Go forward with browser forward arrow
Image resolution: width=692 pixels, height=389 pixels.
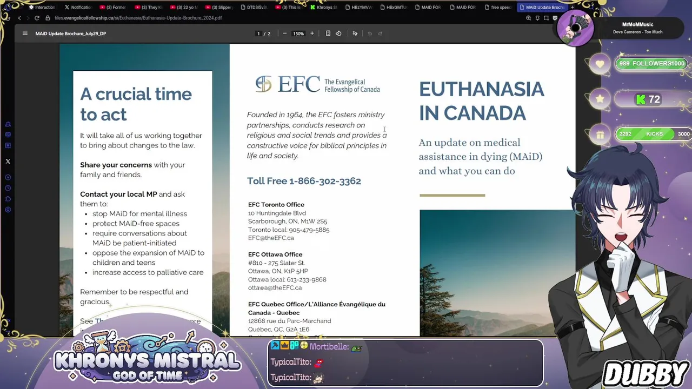tap(28, 18)
